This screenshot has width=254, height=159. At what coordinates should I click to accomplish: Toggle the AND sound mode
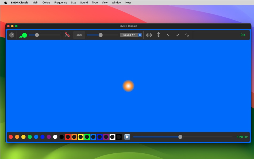coord(79,35)
